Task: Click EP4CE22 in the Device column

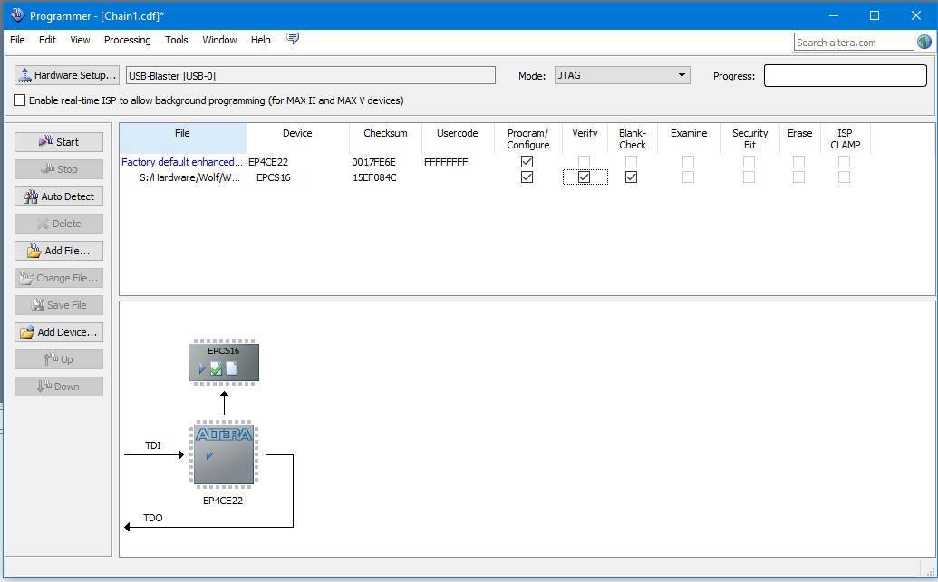Action: (268, 162)
